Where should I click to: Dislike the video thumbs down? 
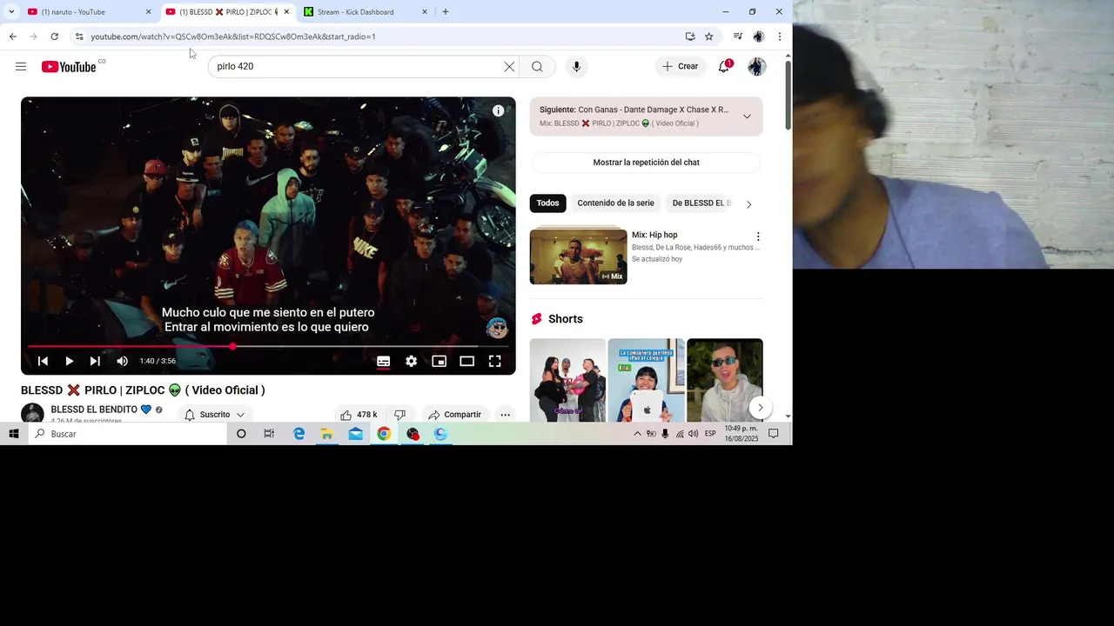(399, 415)
